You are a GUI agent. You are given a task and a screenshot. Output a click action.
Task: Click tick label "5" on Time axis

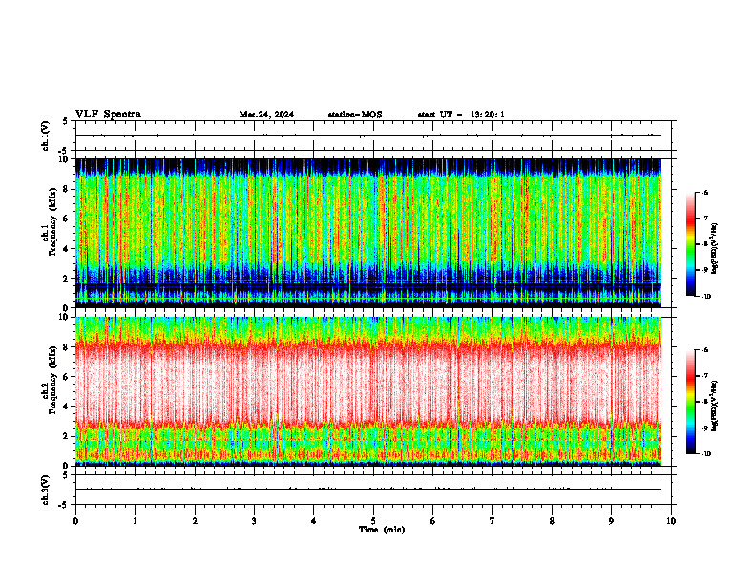click(373, 521)
